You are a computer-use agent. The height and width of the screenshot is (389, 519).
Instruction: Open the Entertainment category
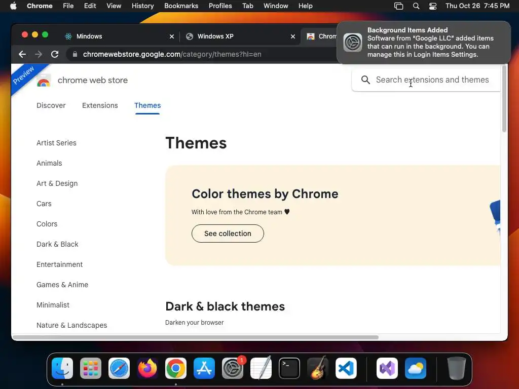coord(60,264)
